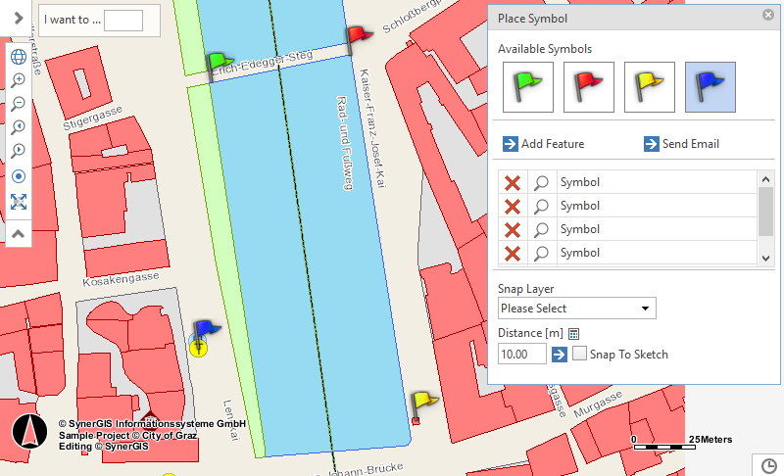Choose the yellow flag symbol

(x=650, y=87)
